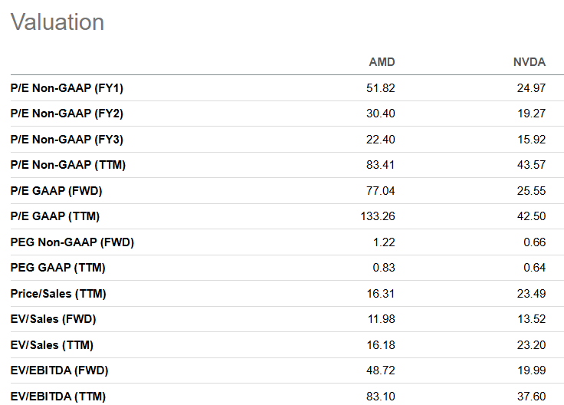
Task: Click the Valuation section heading
Action: (57, 22)
